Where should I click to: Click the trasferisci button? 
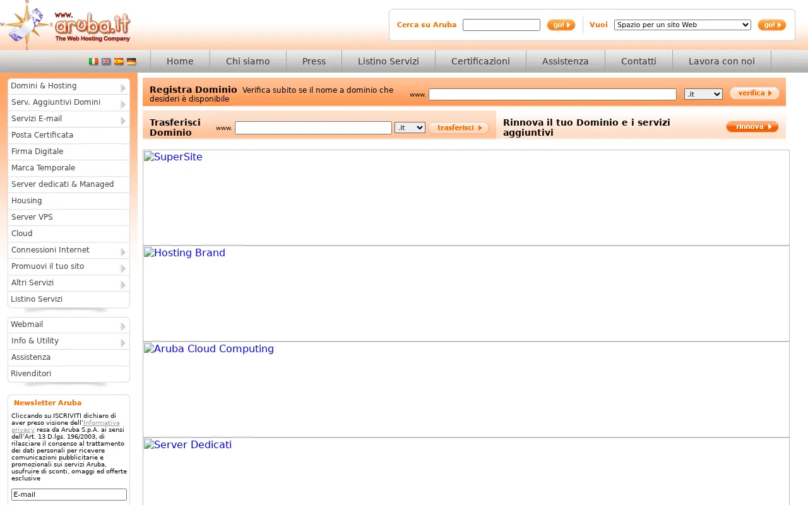[459, 128]
